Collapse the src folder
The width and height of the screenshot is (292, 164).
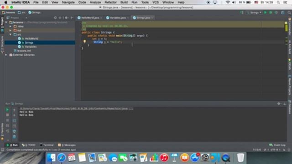click(10, 35)
